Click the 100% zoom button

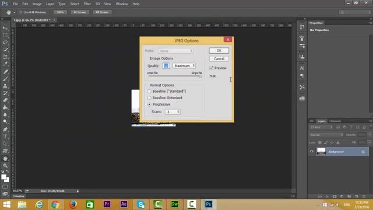pos(60,12)
